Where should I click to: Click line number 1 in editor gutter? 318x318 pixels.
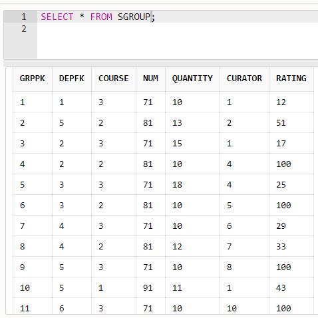click(24, 17)
